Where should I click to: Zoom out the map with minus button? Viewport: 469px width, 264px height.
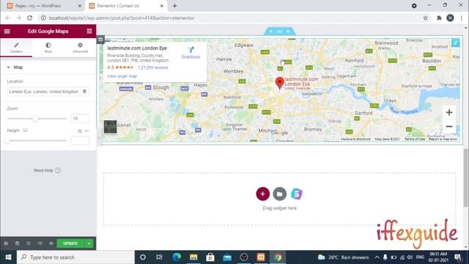[449, 126]
